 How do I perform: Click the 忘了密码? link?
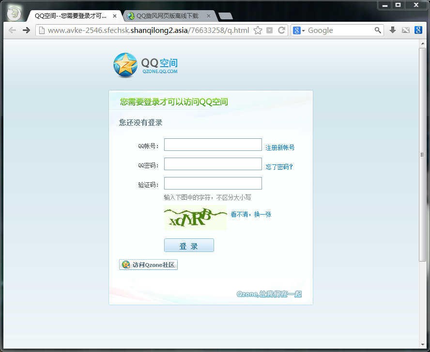point(279,167)
